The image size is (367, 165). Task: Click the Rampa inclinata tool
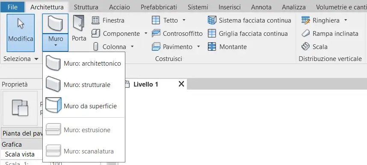coord(330,34)
